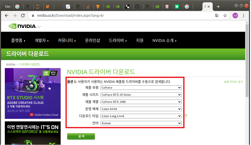
Task: Click the scrollbar up arrow
Action: click(247, 23)
